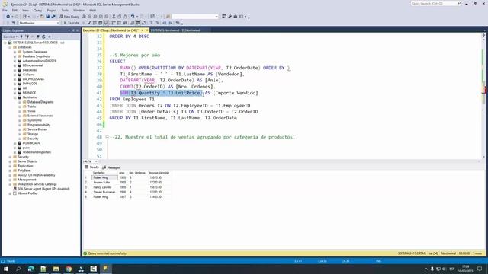Click the Copy icon in toolbar
Image resolution: width=488 pixels, height=274 pixels.
pyautogui.click(x=120, y=17)
